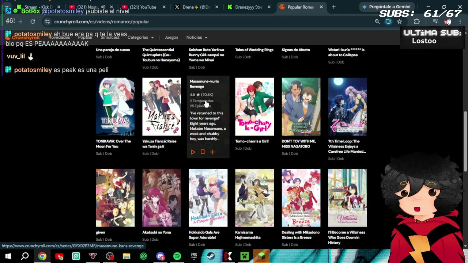The width and height of the screenshot is (468, 263).
Task: Bookmark this page with the star icon
Action: click(400, 22)
